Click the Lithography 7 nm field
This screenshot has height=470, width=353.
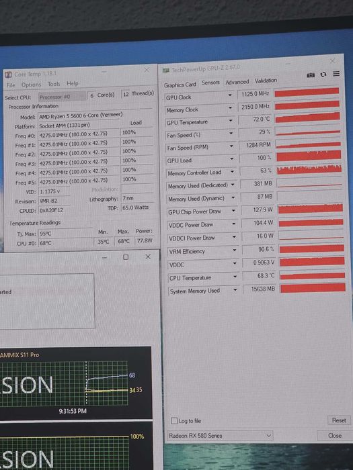(x=137, y=198)
